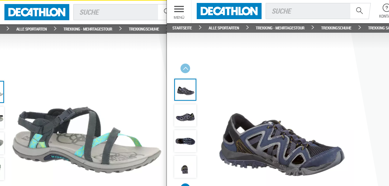This screenshot has width=389, height=186.
Task: Open the Kontakt question mark icon
Action: click(x=386, y=8)
